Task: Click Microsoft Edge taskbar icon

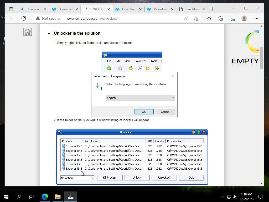Action: pyautogui.click(x=45, y=196)
